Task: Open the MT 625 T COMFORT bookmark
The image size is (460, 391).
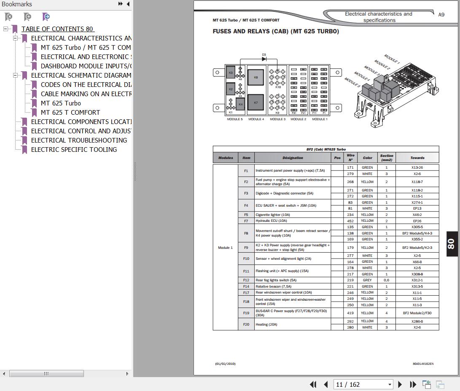Action: tap(70, 113)
